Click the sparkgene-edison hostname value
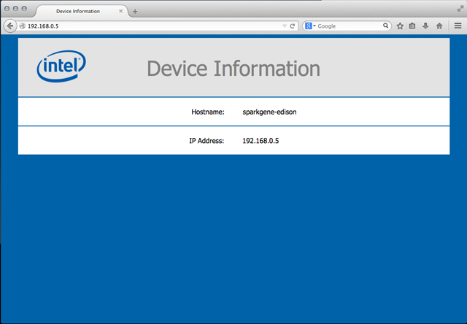Viewport: 467px width, 324px height. pos(269,112)
